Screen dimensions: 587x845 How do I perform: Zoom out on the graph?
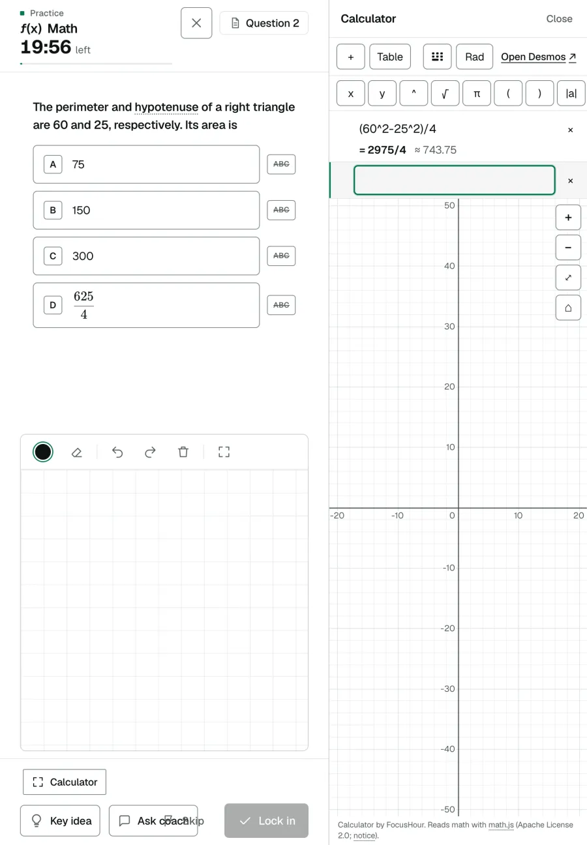click(568, 247)
